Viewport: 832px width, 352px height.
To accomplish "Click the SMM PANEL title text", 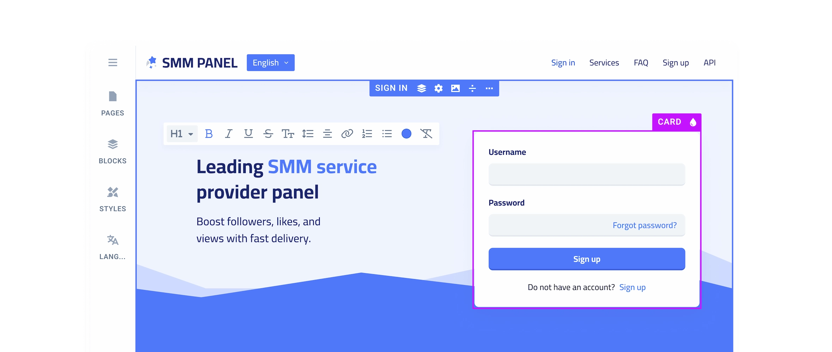I will point(200,63).
